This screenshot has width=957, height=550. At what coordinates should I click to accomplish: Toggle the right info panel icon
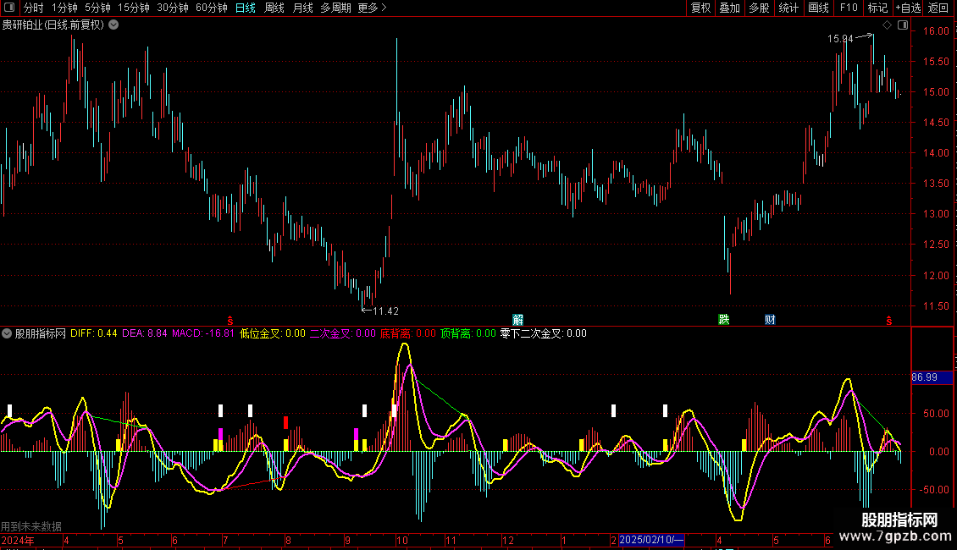click(903, 25)
